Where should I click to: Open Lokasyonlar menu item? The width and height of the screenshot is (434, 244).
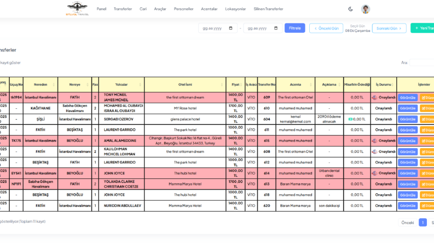coord(235,9)
